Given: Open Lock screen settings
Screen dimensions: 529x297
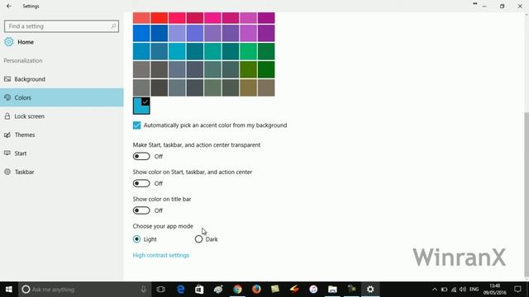Looking at the screenshot, I should click(x=62, y=116).
